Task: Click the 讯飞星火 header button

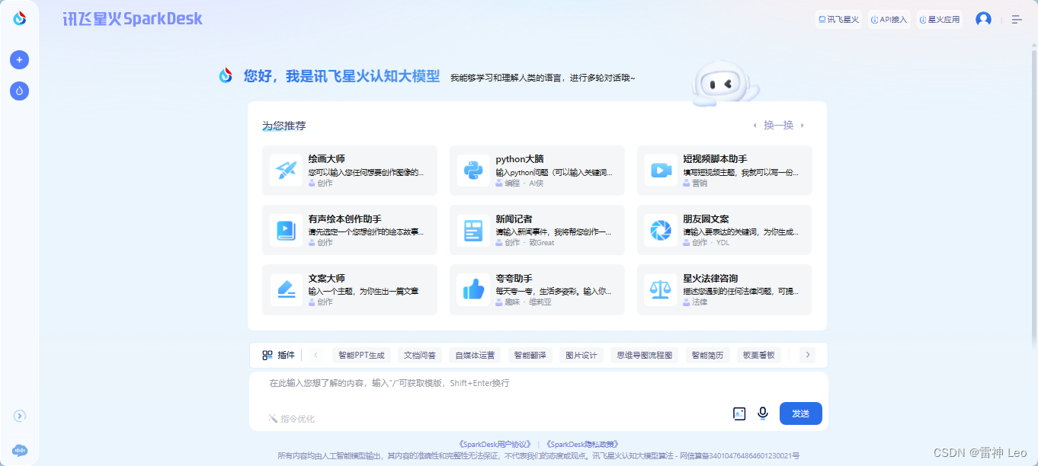Action: [x=838, y=19]
